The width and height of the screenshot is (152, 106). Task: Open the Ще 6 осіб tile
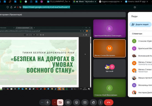click(x=109, y=68)
